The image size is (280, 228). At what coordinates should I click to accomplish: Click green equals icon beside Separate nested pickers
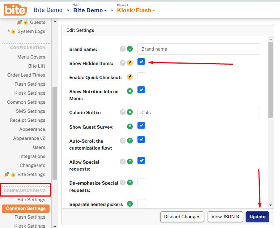coord(130,204)
